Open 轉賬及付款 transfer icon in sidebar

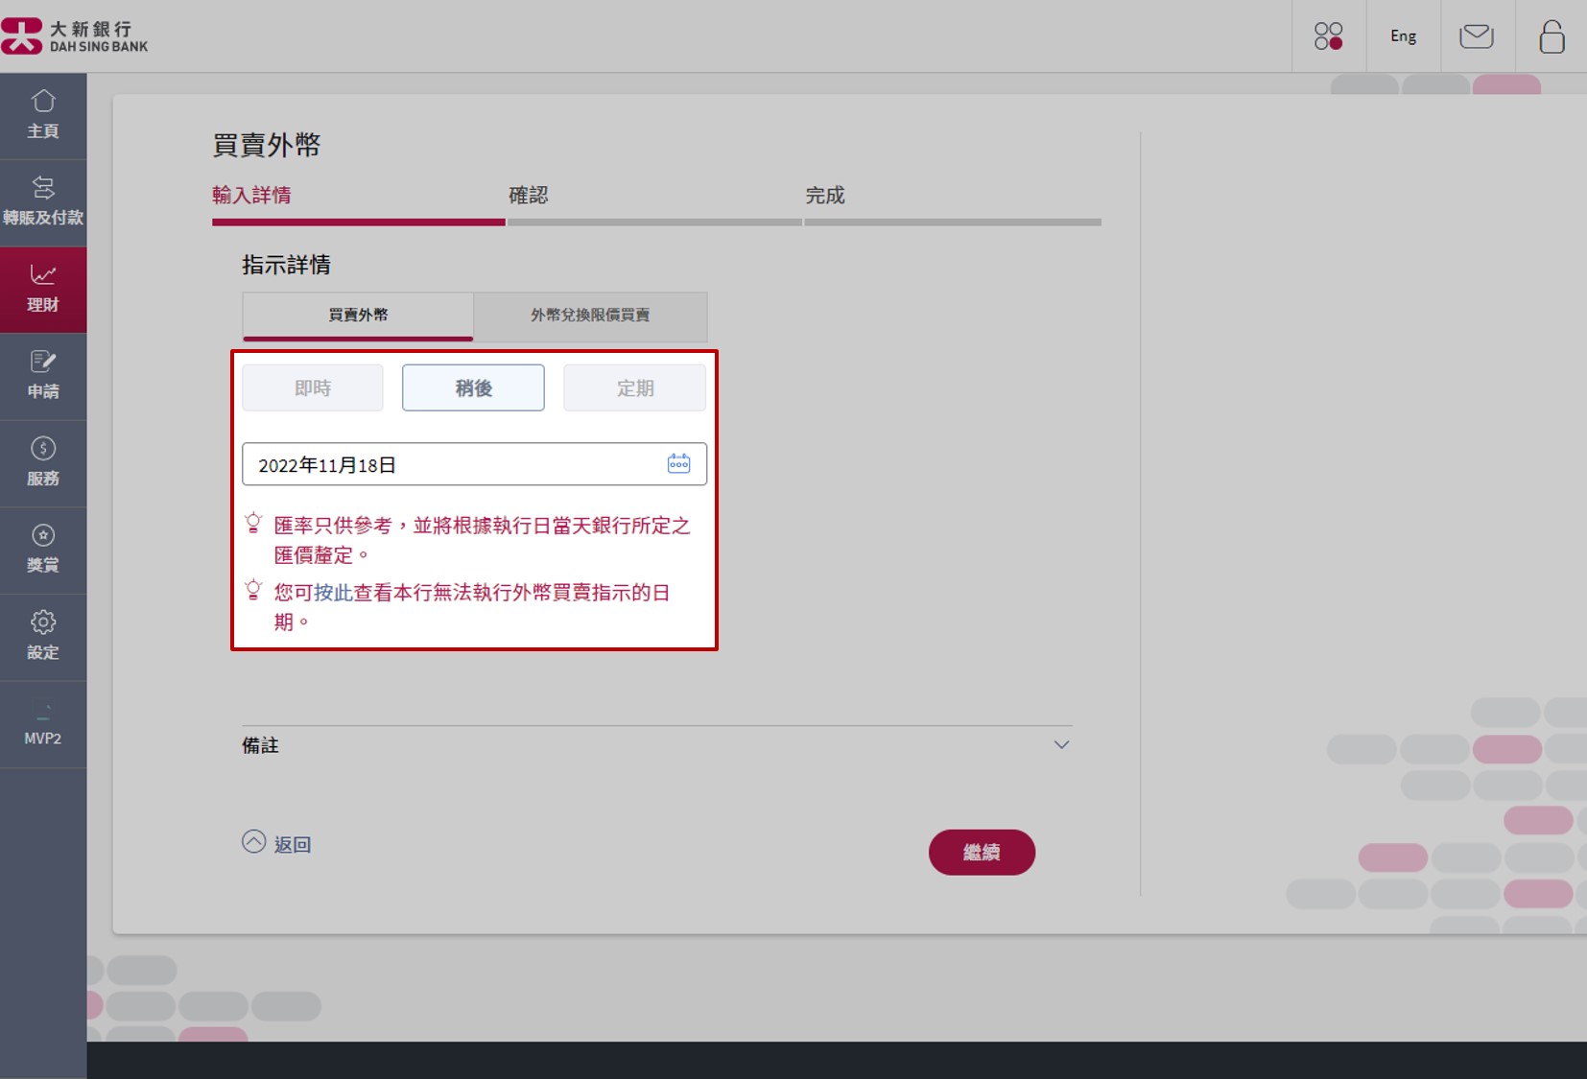tap(43, 189)
